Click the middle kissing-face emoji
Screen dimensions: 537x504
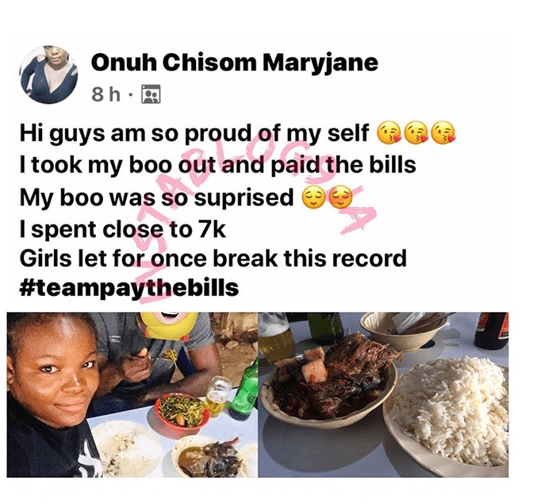pos(416,133)
